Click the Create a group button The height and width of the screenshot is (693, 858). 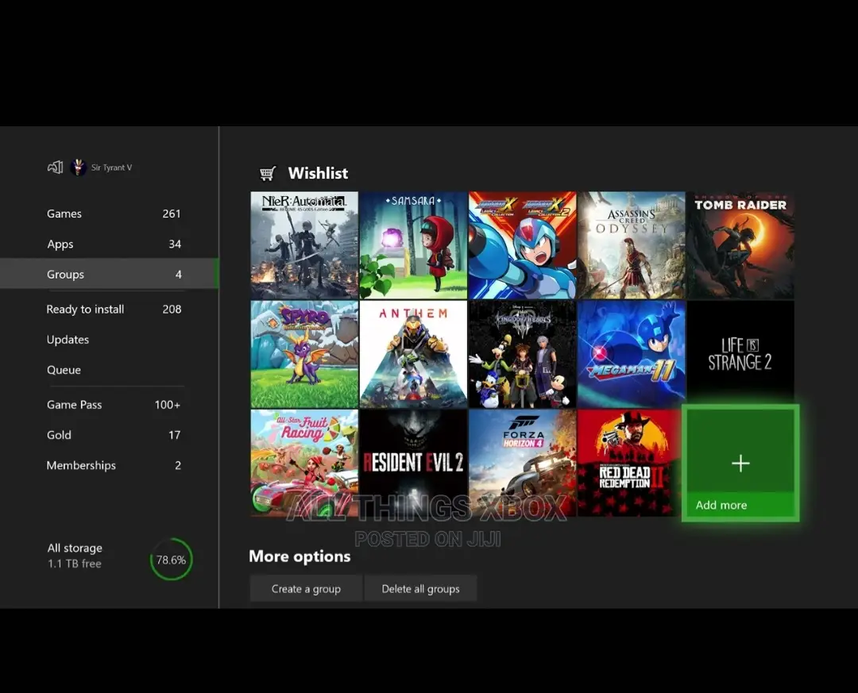point(306,588)
